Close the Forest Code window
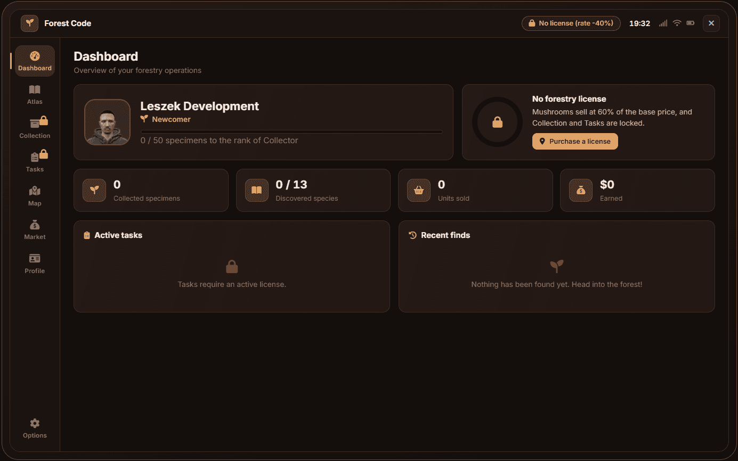The image size is (738, 461). click(711, 23)
